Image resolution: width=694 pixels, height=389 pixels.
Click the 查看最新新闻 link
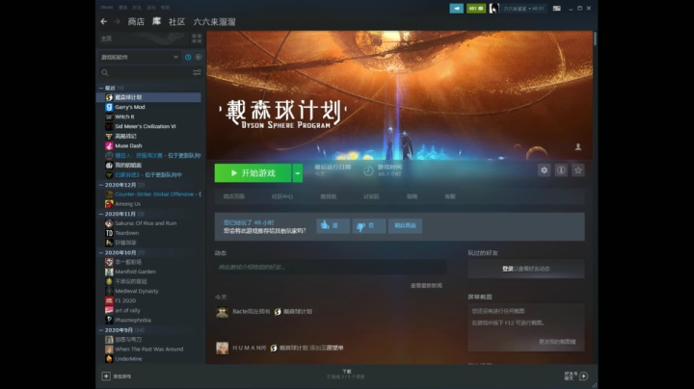[x=426, y=286]
